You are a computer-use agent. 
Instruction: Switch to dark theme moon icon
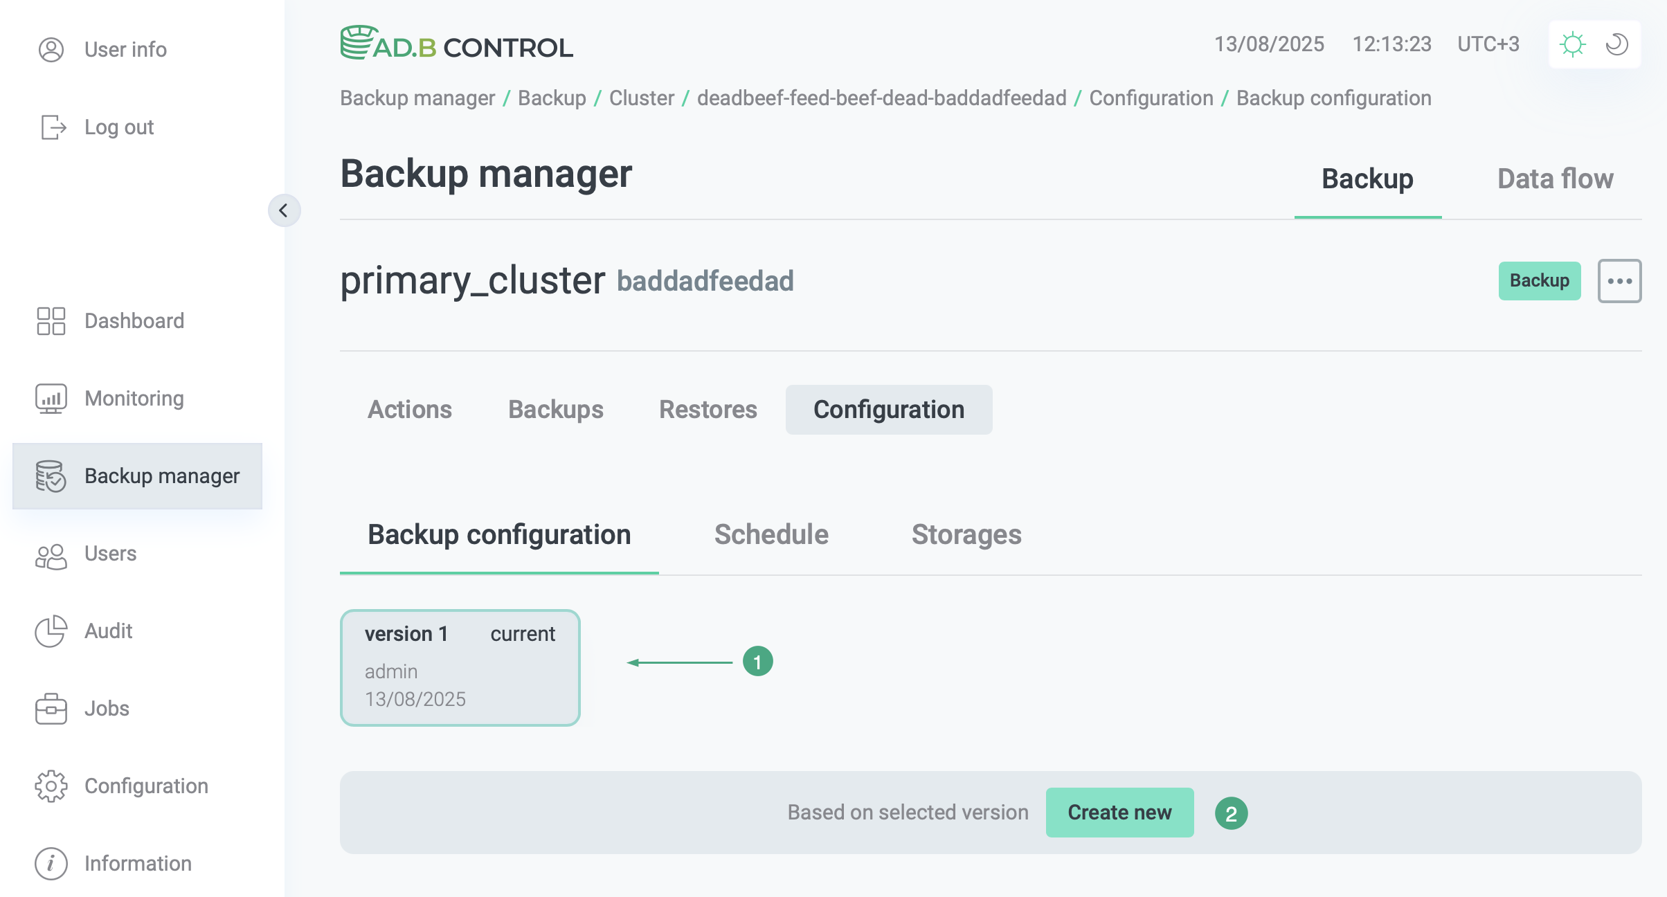click(1617, 44)
